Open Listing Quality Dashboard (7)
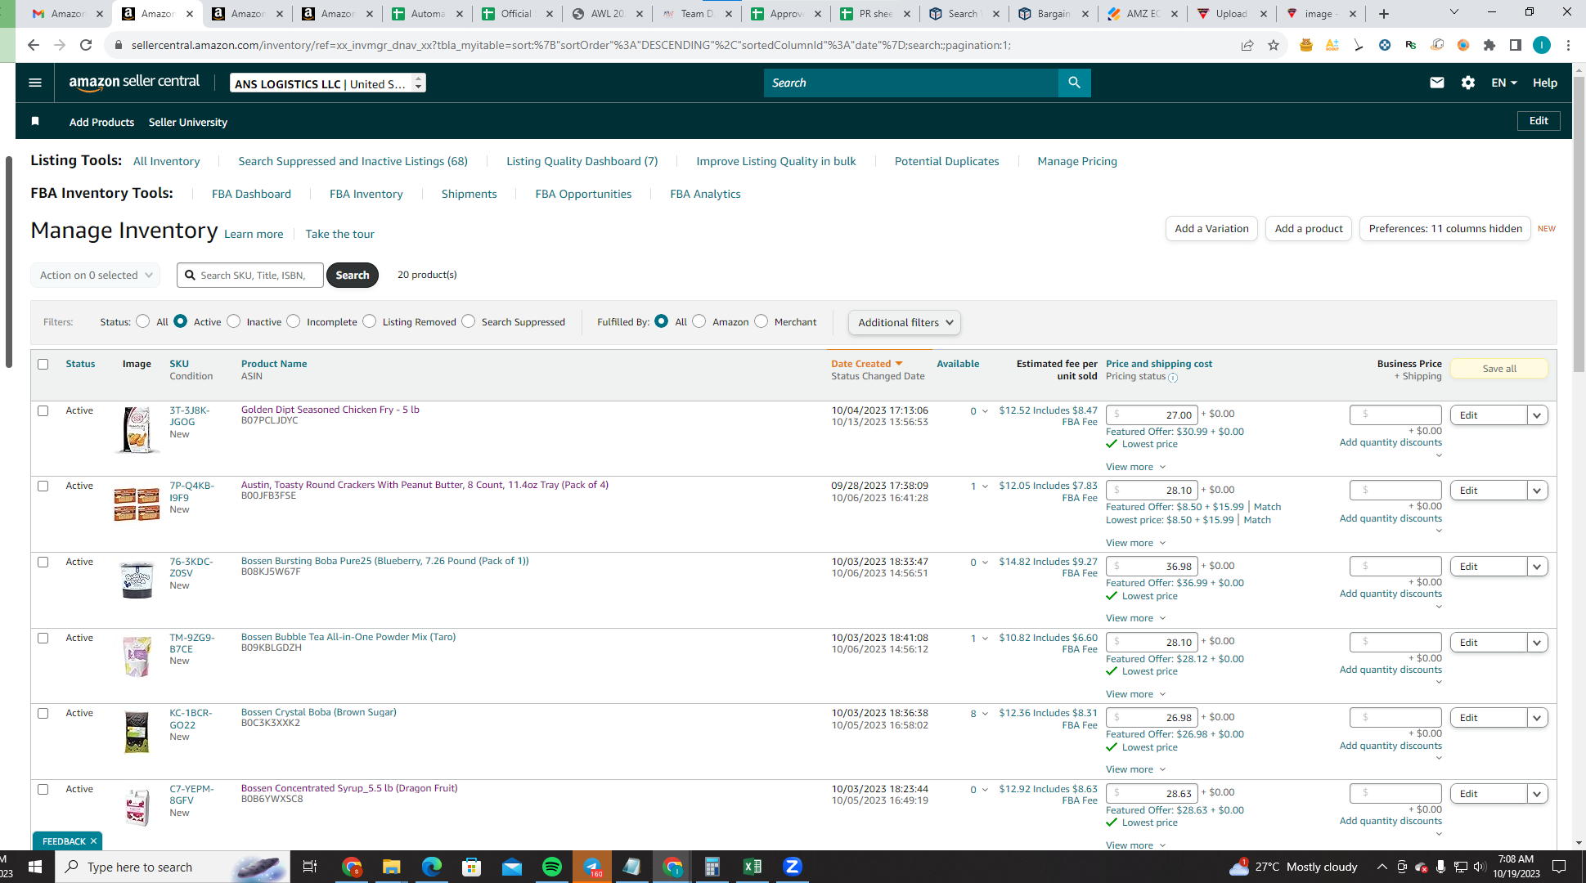Viewport: 1586px width, 883px height. pos(582,161)
